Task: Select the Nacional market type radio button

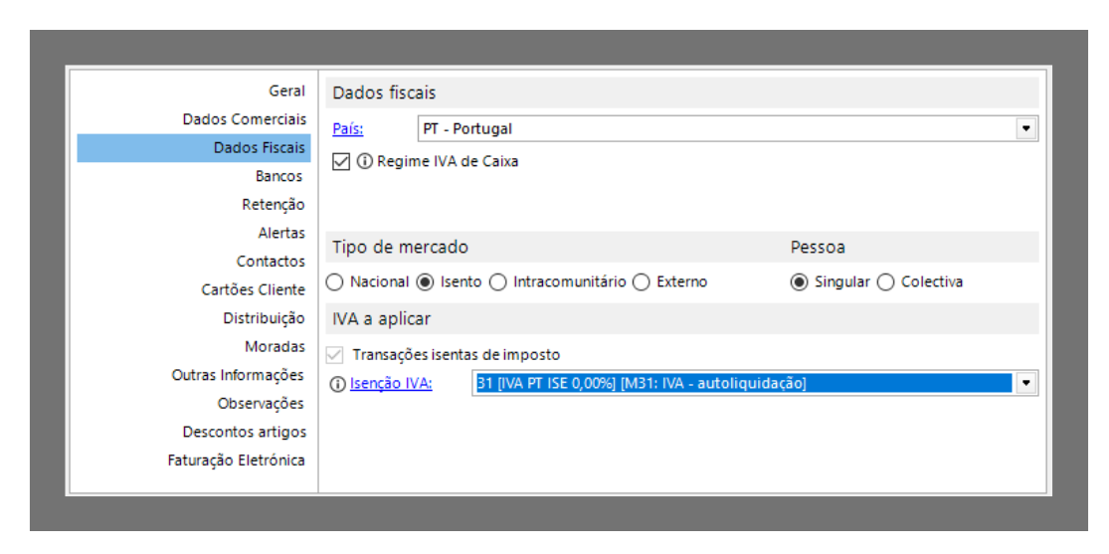Action: (335, 282)
